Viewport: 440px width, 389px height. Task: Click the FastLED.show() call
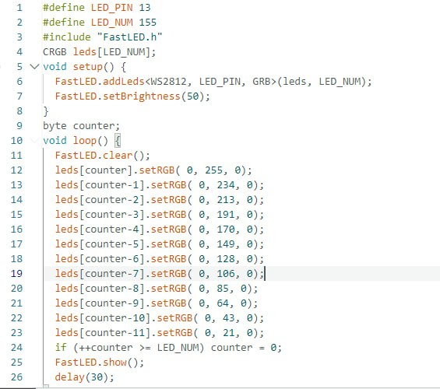coord(100,363)
